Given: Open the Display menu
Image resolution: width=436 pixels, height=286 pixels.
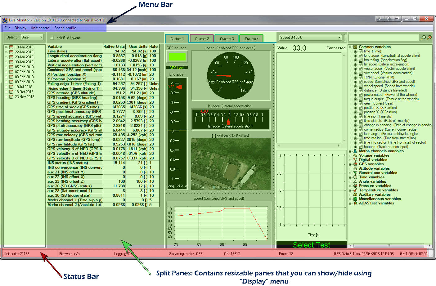Looking at the screenshot, I should (x=20, y=28).
